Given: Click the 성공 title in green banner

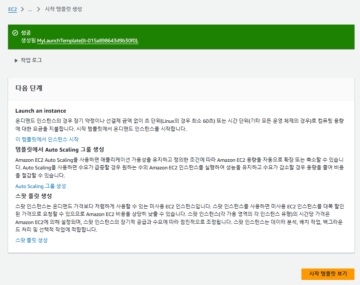Looking at the screenshot, I should click(x=26, y=33).
